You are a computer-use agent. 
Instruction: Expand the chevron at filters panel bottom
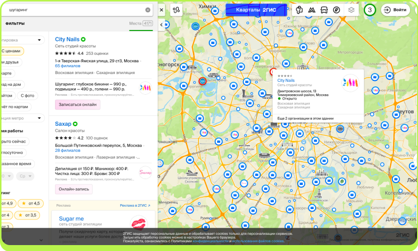click(41, 240)
